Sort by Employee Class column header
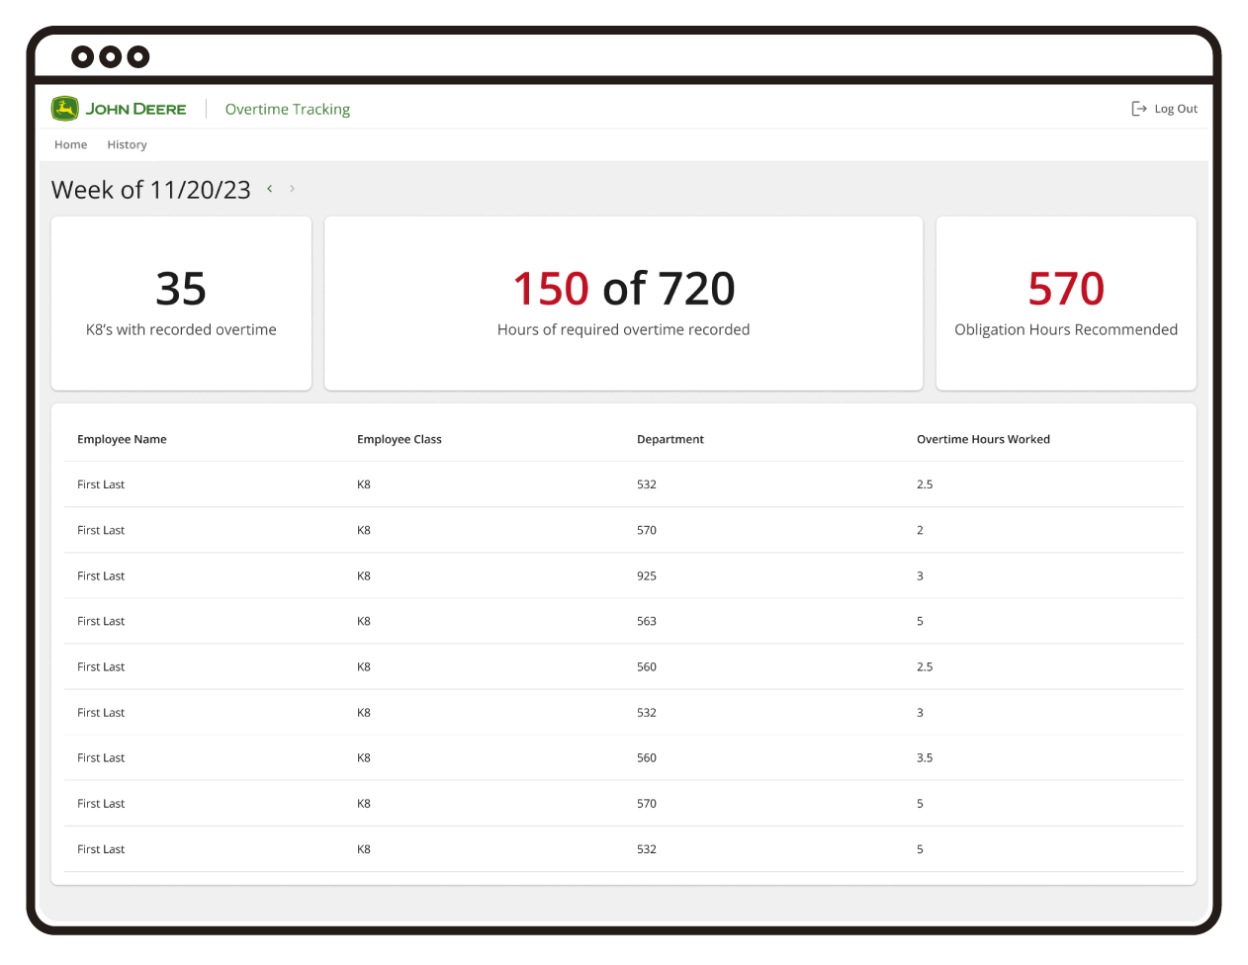This screenshot has width=1248, height=965. click(x=400, y=439)
